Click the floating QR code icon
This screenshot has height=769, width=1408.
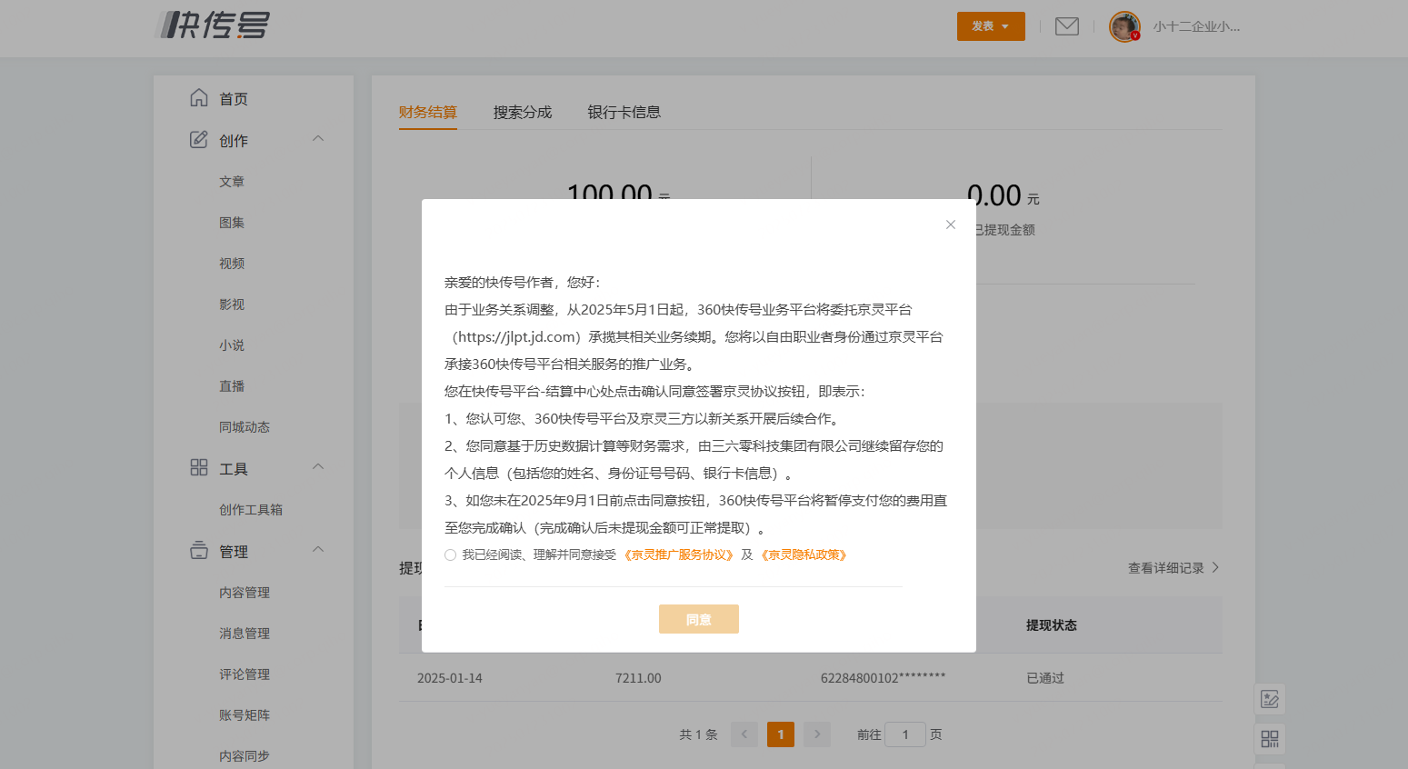click(1270, 739)
